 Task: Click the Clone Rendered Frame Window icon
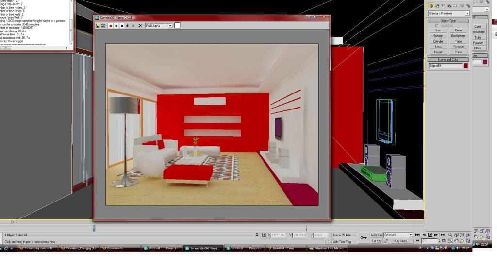coord(103,26)
